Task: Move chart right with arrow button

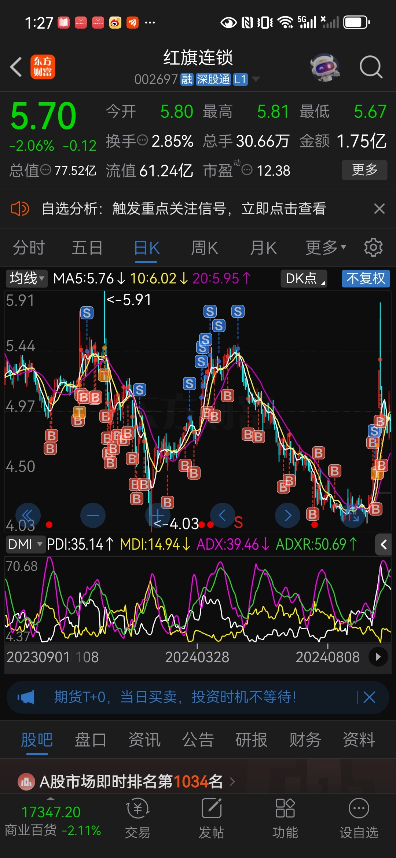Action: tap(288, 515)
